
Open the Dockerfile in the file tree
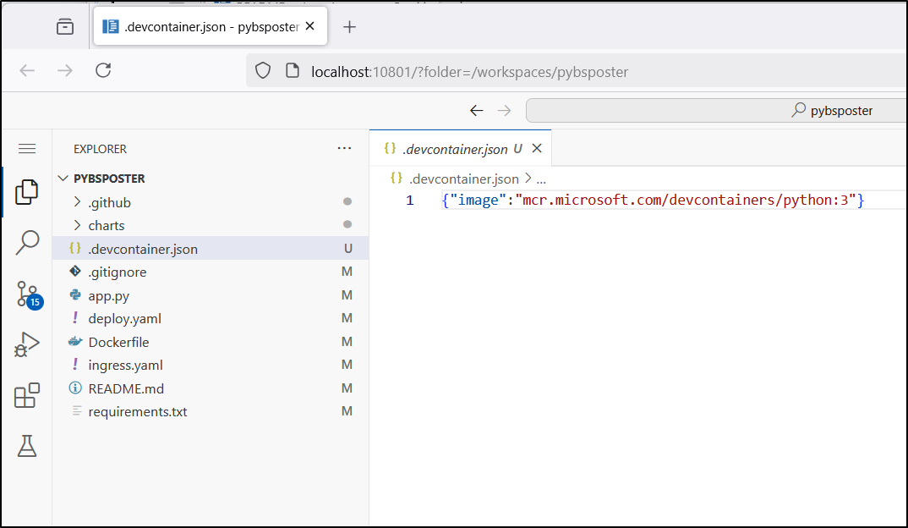tap(118, 342)
